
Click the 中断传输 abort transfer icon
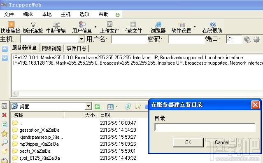click(56, 24)
